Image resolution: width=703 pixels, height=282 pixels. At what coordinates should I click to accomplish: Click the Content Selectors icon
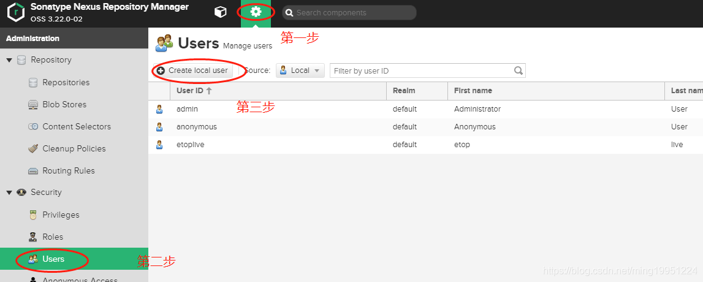(32, 126)
